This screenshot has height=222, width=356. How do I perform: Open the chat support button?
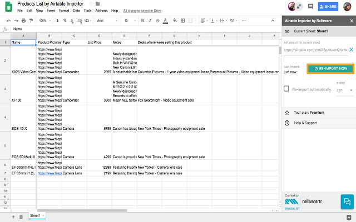point(347,201)
